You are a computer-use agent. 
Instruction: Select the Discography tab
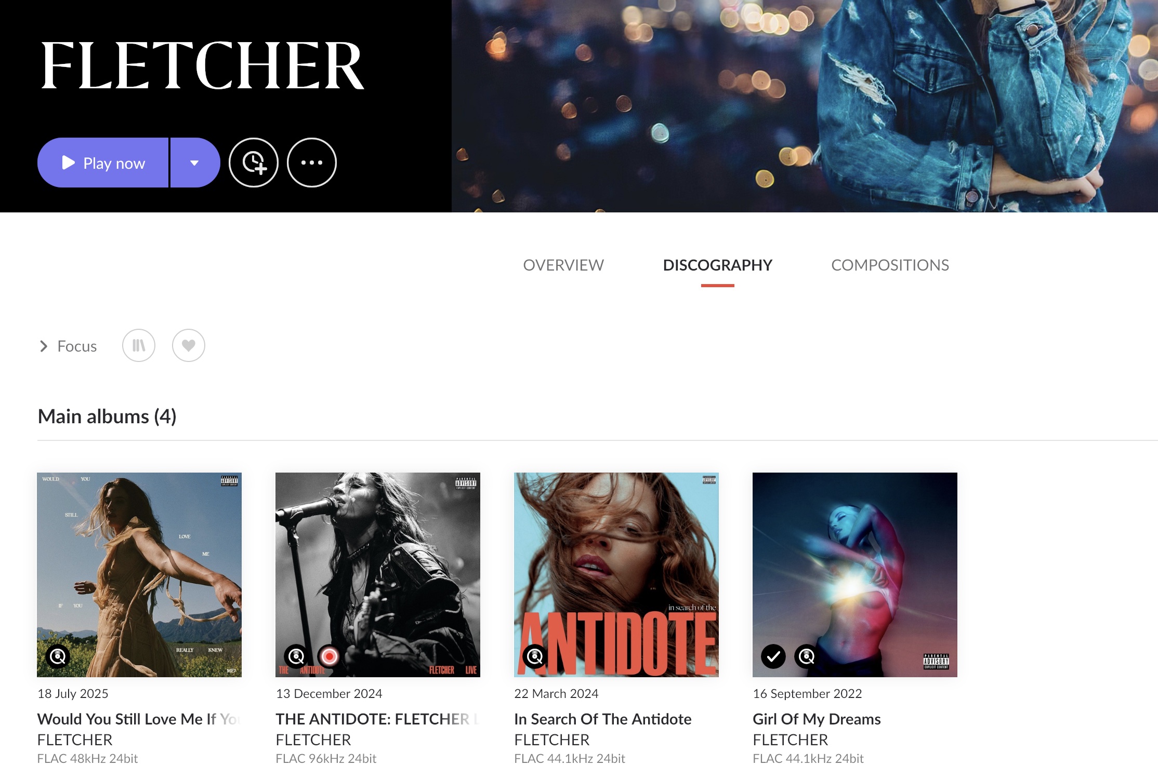point(717,265)
